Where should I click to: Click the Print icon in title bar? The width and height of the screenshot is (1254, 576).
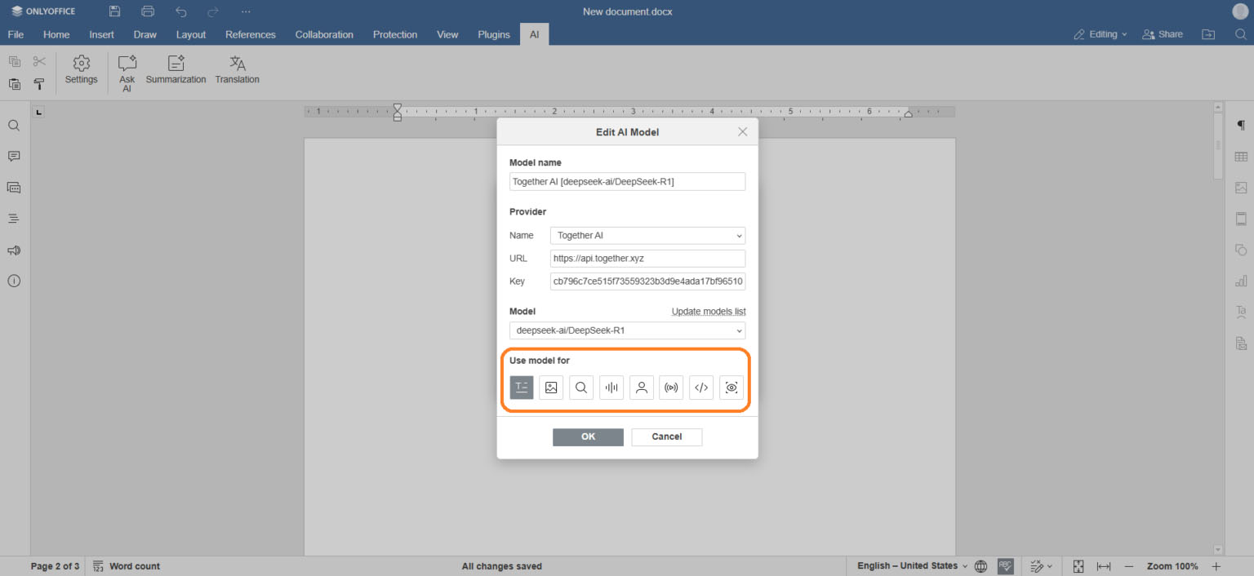[148, 11]
